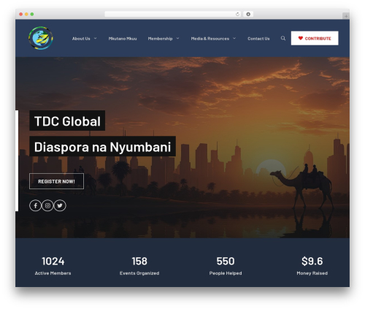
Task: Click the Contribute button
Action: 315,38
